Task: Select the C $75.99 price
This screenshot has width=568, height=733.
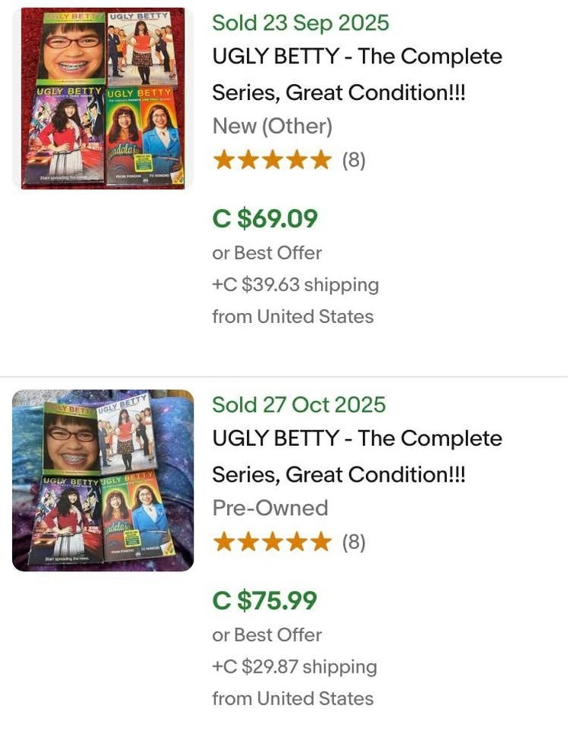Action: (x=265, y=601)
